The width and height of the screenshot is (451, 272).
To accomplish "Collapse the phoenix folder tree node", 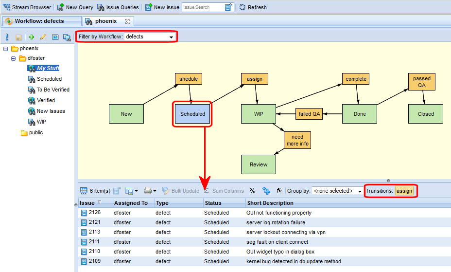I will (x=6, y=49).
